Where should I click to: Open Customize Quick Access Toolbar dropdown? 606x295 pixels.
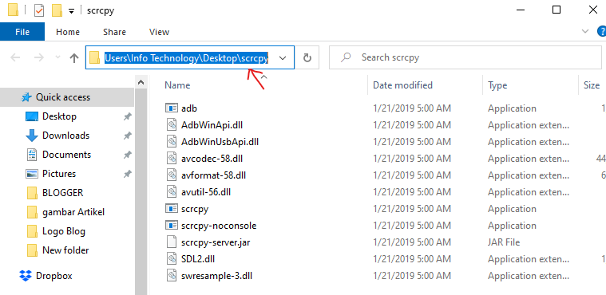(71, 11)
